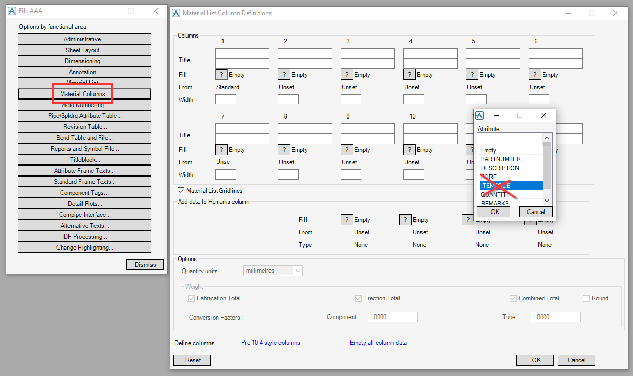Image resolution: width=633 pixels, height=376 pixels.
Task: Click the upper Title field for column 2
Action: click(x=305, y=53)
